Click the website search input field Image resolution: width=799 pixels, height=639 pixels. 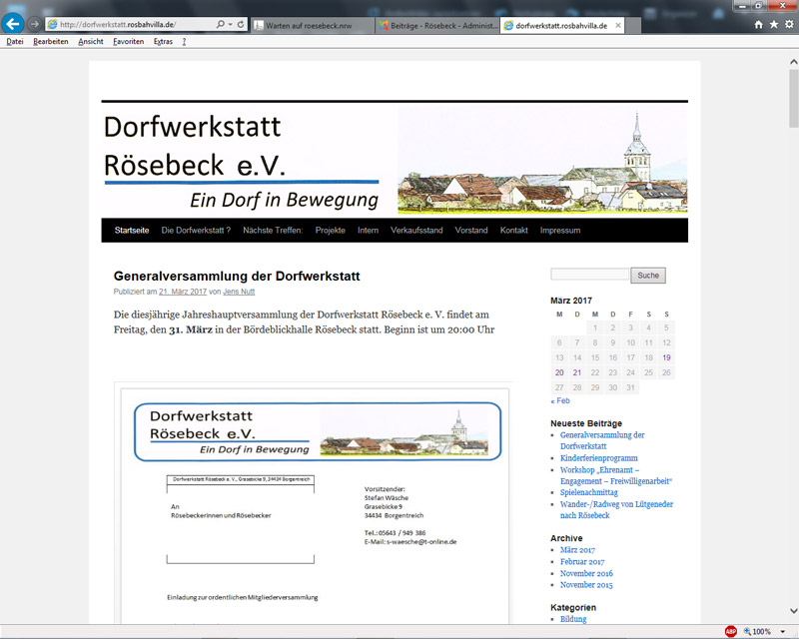[589, 276]
